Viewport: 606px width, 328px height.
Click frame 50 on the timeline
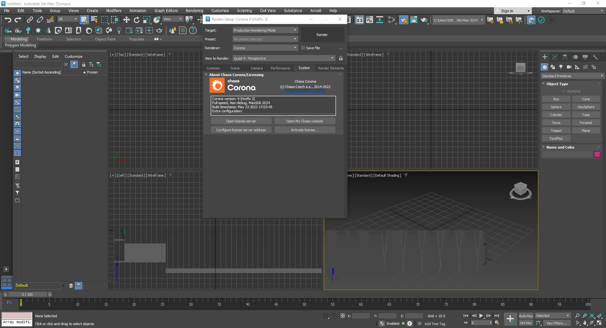tap(305, 303)
